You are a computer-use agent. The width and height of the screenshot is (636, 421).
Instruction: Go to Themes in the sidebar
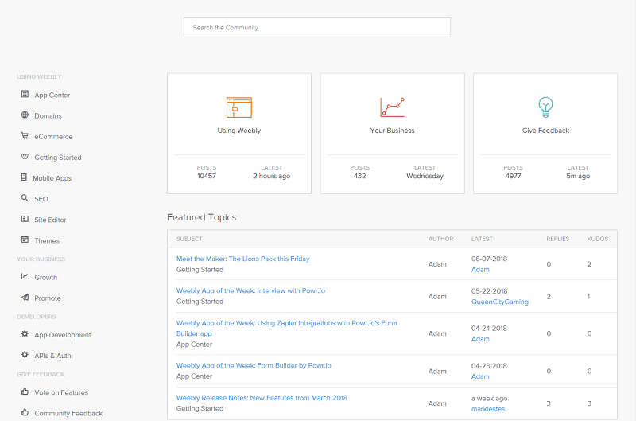pos(47,240)
